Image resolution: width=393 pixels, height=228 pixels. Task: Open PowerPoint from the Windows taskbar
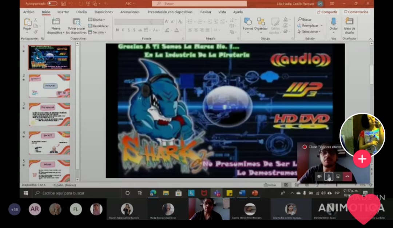click(x=255, y=193)
